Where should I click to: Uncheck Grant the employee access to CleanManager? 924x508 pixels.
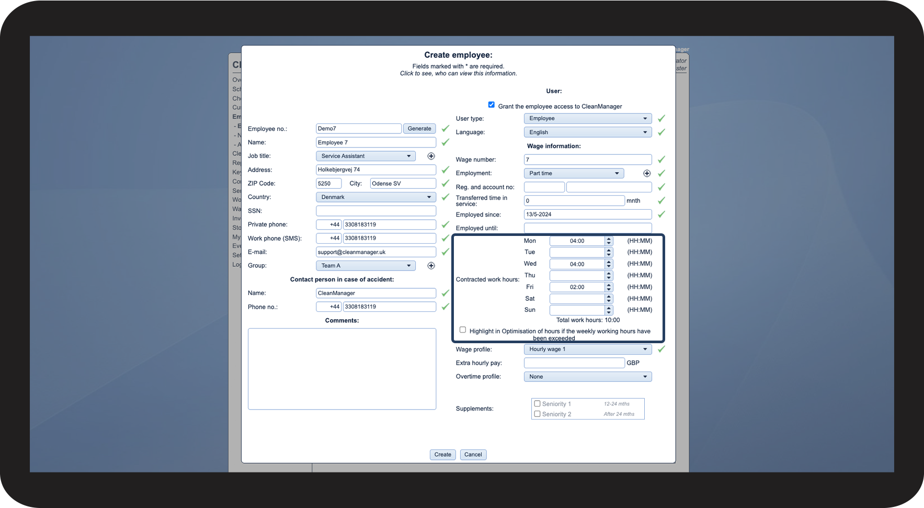click(491, 105)
